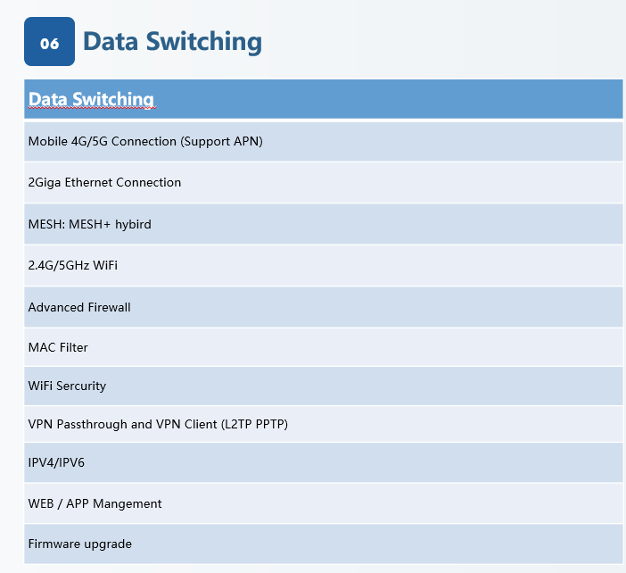The image size is (626, 573).
Task: Click the WEB / APP Mangement row
Action: click(x=323, y=503)
